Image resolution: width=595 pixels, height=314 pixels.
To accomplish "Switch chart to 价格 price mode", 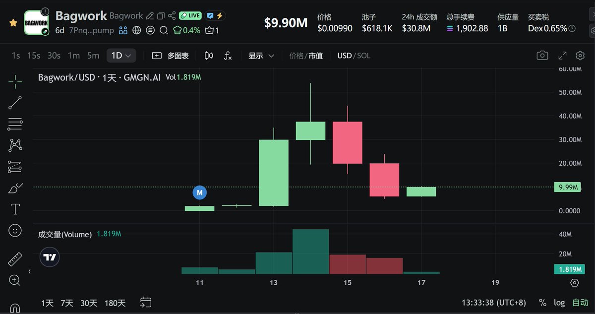I will tap(297, 56).
